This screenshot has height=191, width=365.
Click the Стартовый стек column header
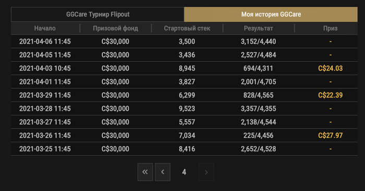pyautogui.click(x=187, y=28)
